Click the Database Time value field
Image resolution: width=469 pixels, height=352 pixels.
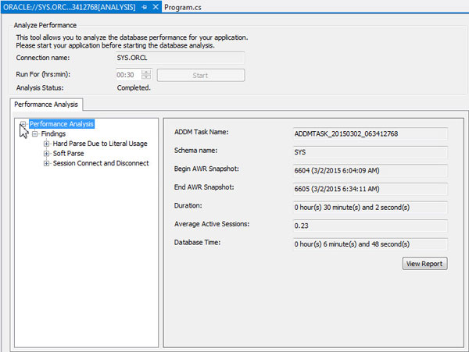[x=371, y=244]
